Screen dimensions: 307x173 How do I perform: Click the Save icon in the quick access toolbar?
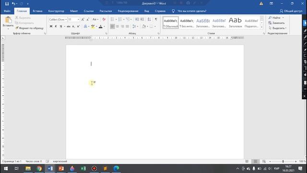(7, 4)
